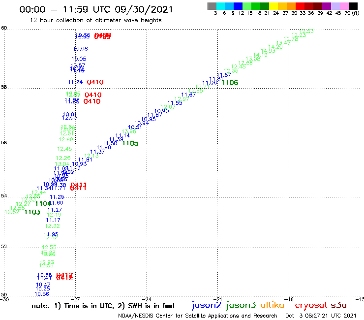Click the 11.24 wave height value
364x320 pixels.
(x=75, y=82)
